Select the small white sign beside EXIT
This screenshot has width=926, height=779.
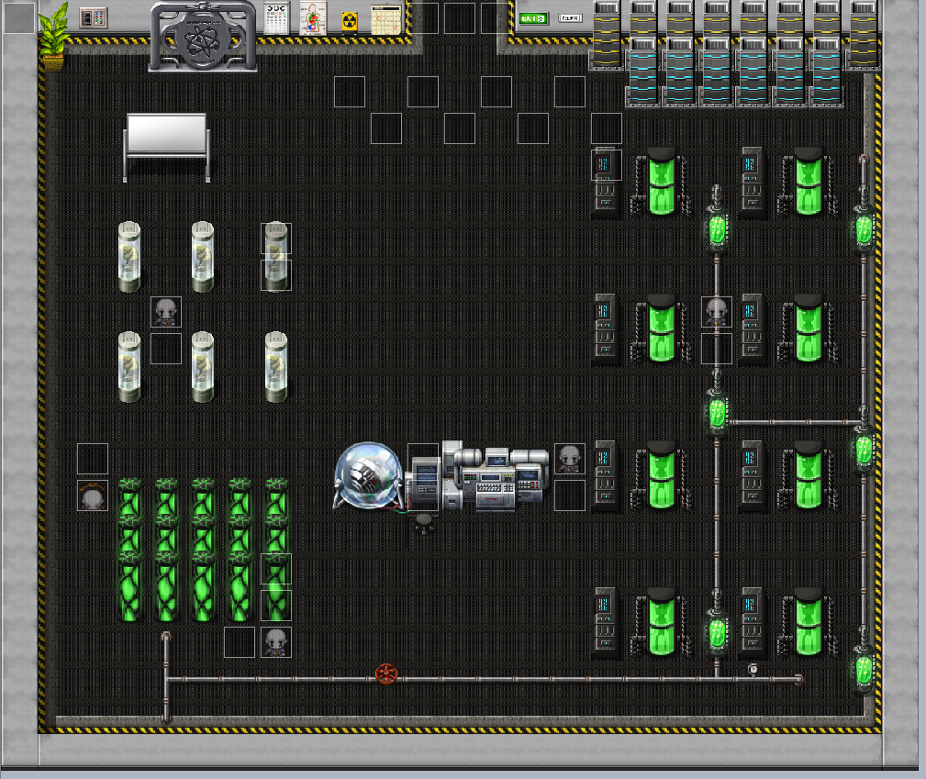(570, 18)
